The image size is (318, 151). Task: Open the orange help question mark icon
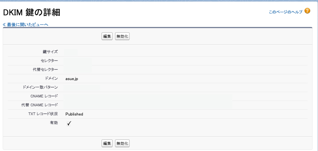click(x=307, y=11)
